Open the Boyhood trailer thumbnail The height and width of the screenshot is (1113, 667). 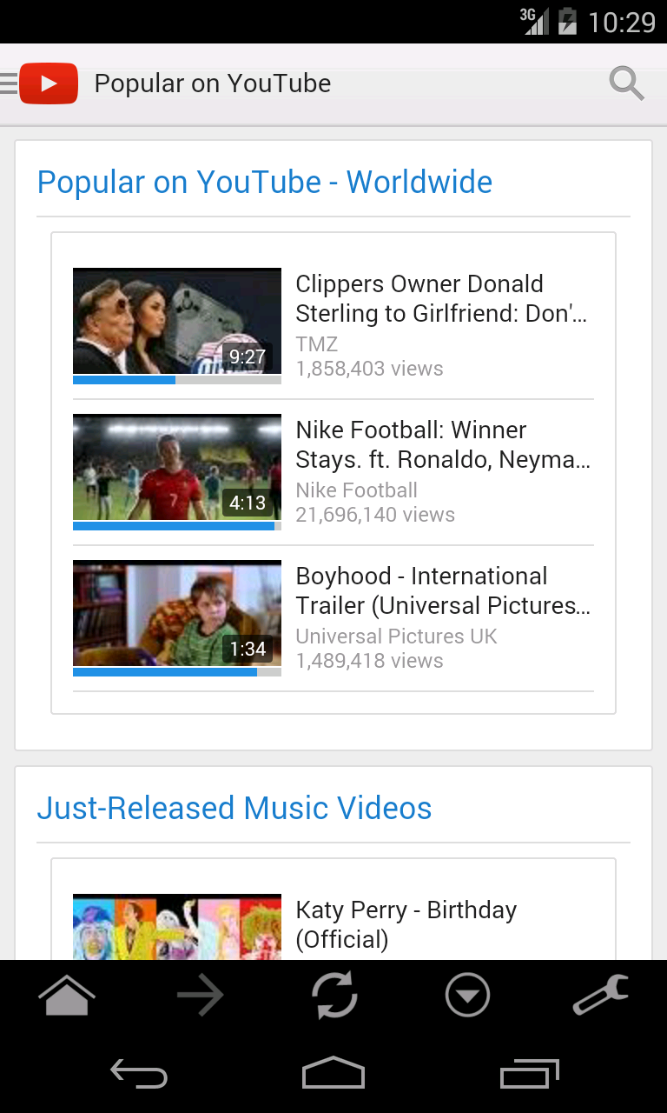tap(177, 613)
